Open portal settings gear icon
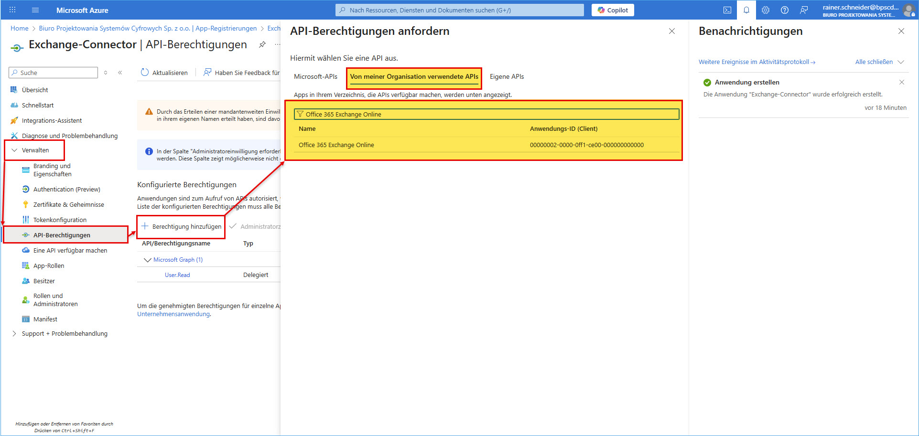Viewport: 919px width, 436px height. tap(766, 10)
